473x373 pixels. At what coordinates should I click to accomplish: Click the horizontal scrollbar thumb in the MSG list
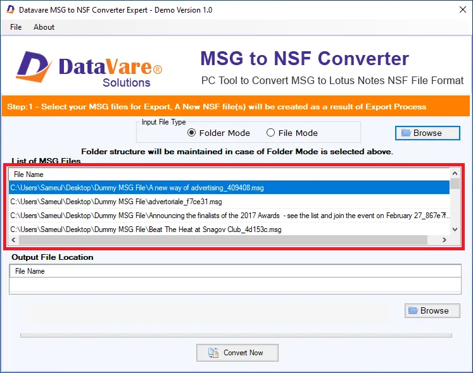click(x=223, y=240)
